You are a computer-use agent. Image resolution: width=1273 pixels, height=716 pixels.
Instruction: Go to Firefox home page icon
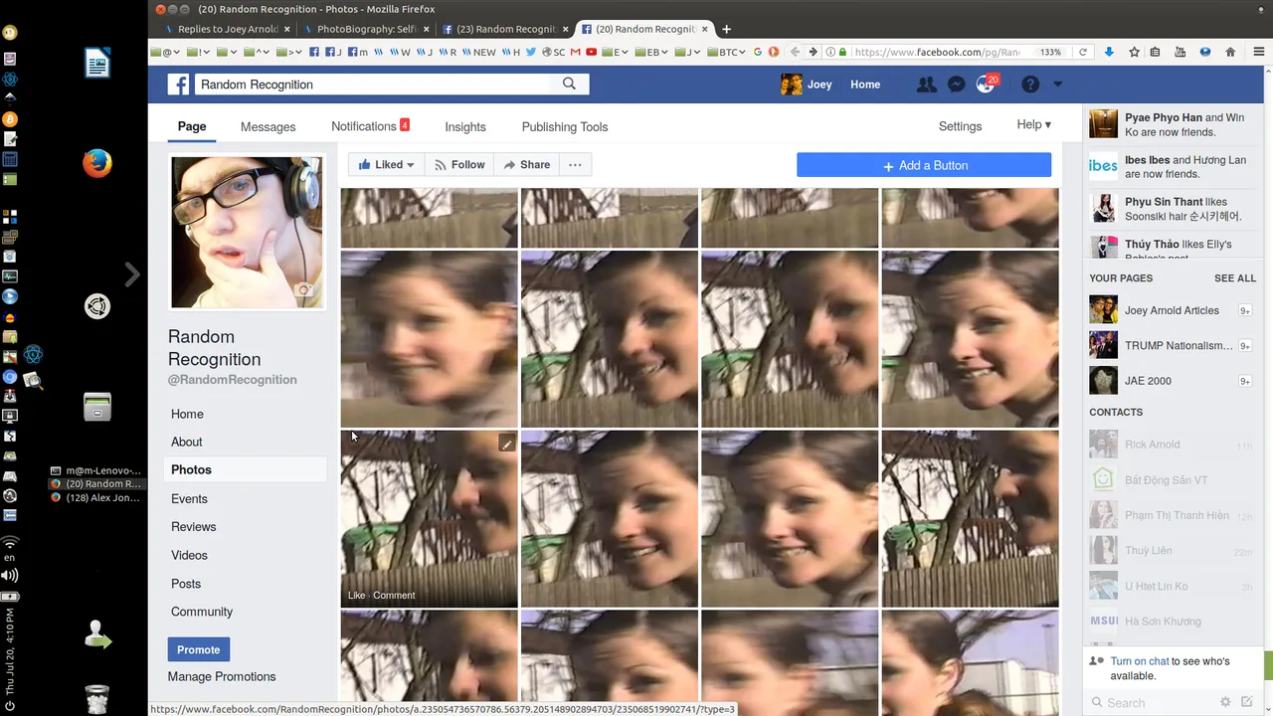pos(1230,52)
